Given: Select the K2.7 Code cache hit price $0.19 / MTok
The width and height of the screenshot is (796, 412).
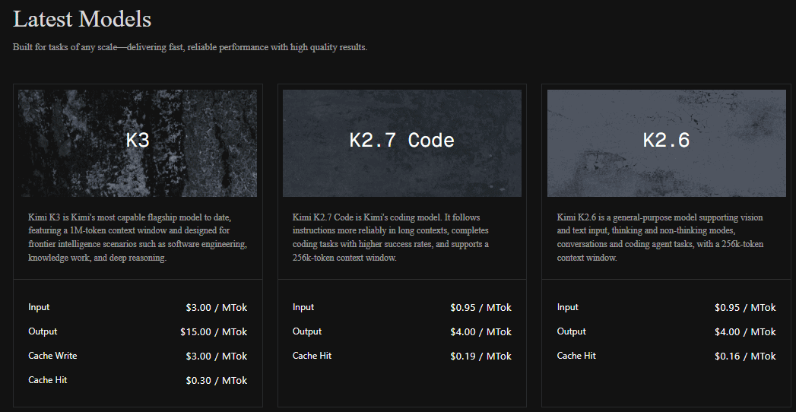Looking at the screenshot, I should click(481, 357).
